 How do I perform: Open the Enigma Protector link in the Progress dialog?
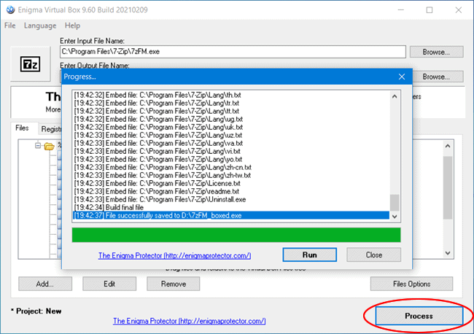pyautogui.click(x=174, y=255)
